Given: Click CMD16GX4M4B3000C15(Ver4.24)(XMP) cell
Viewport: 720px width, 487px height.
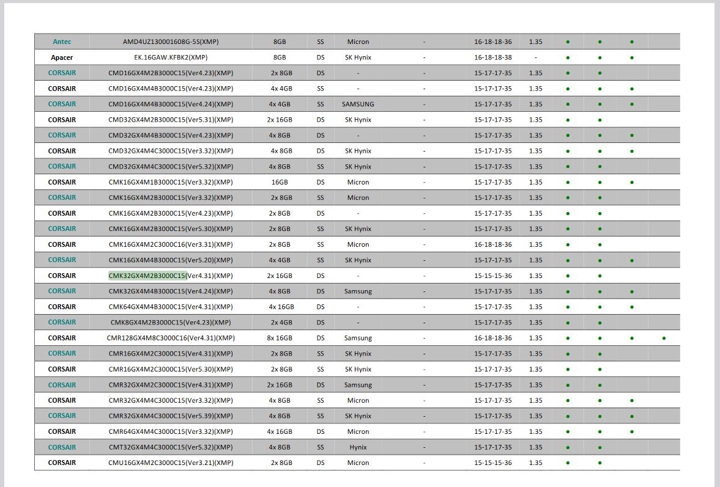Looking at the screenshot, I should click(171, 104).
